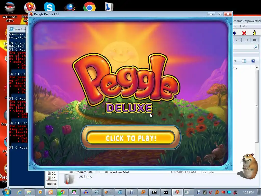Click the Windows Mail folder row
Image resolution: width=261 pixels, height=196 pixels.
(119, 172)
